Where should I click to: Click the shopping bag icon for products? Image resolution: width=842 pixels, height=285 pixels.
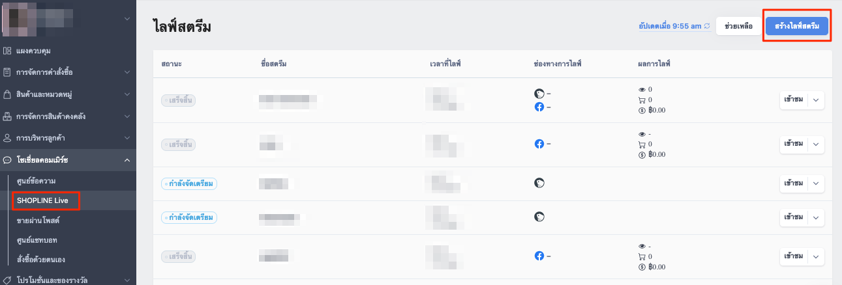7,94
